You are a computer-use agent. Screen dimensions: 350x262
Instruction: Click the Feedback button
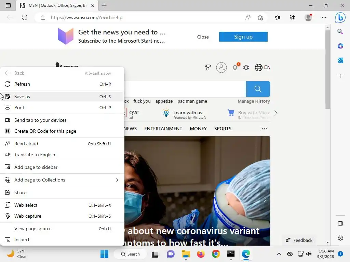click(x=299, y=240)
